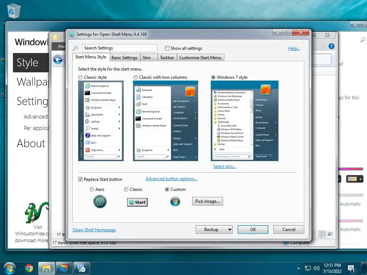The height and width of the screenshot is (275, 367).
Task: Open the Backup dropdown button
Action: pyautogui.click(x=214, y=230)
